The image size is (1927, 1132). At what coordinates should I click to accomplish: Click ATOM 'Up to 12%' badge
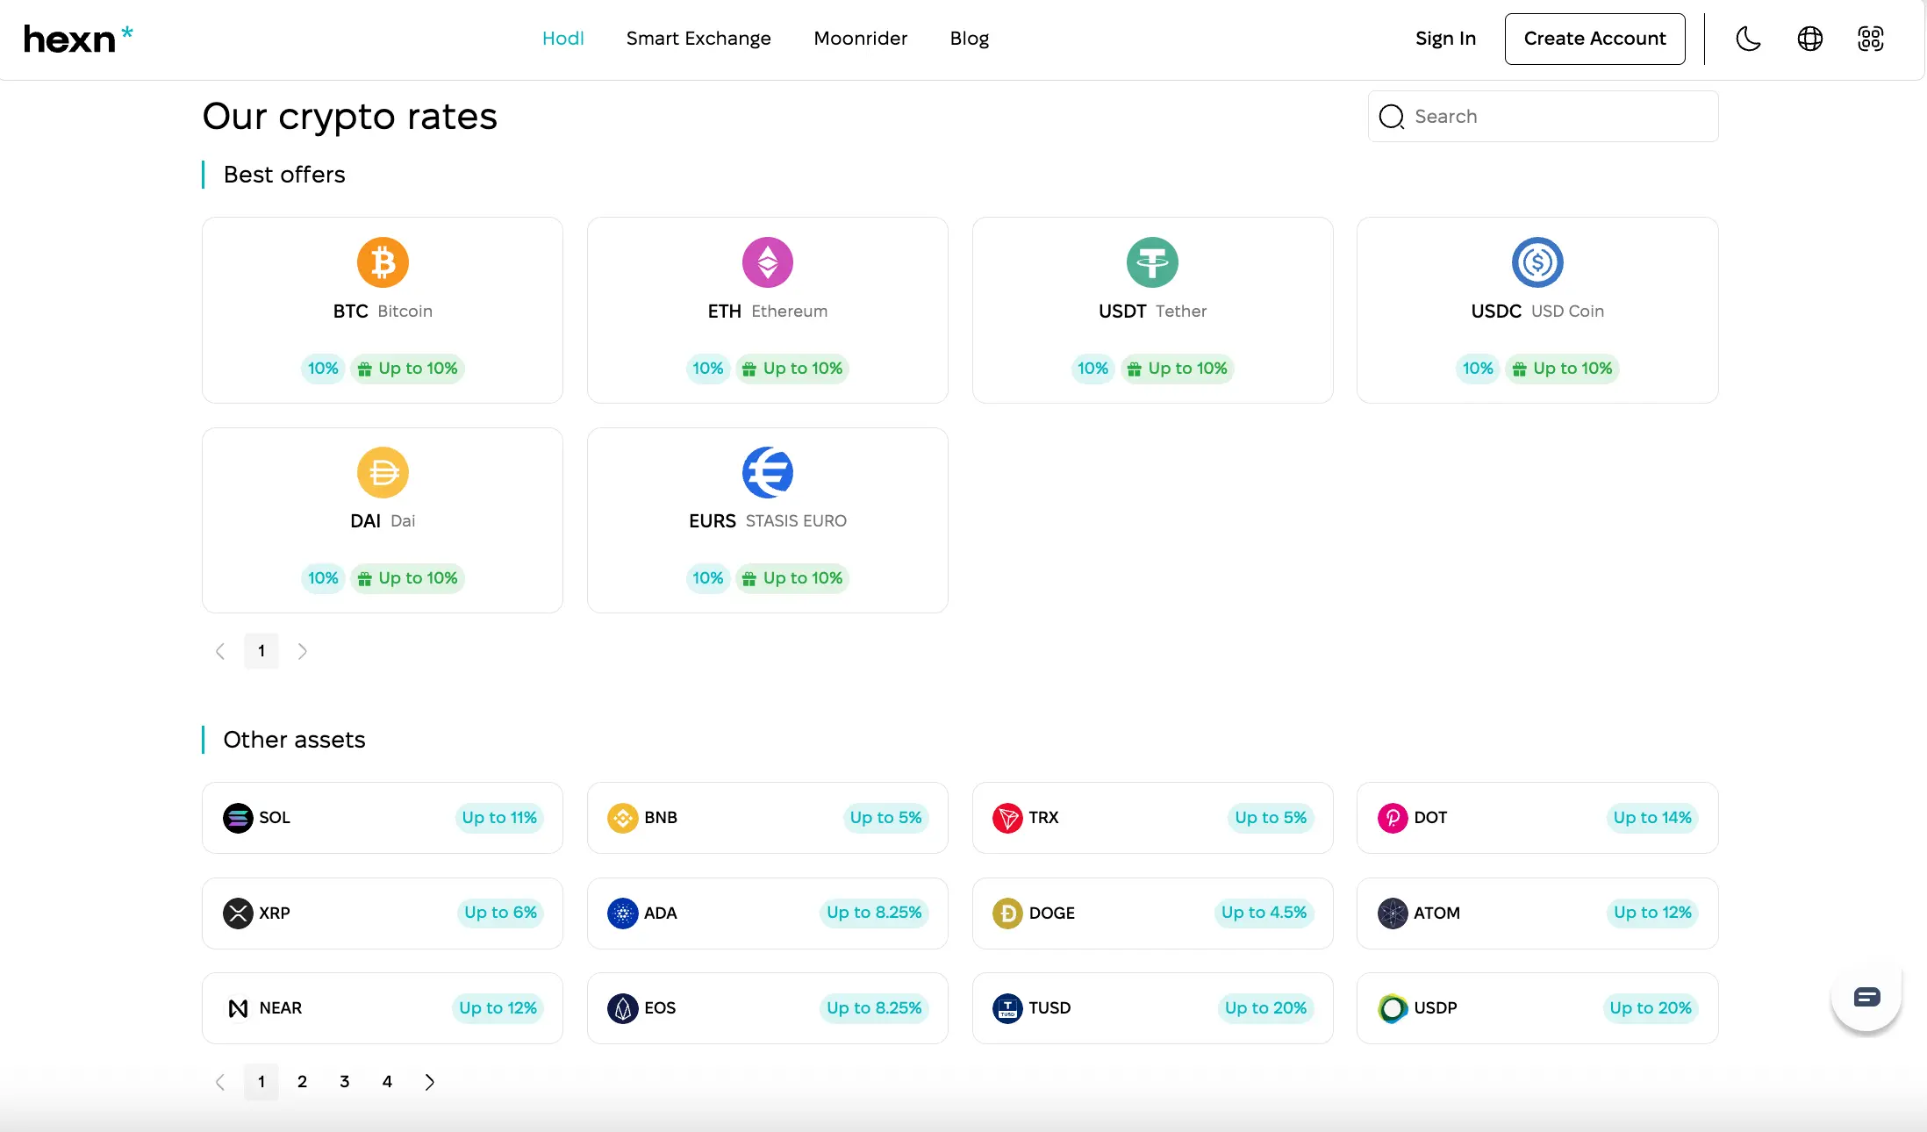pyautogui.click(x=1652, y=913)
